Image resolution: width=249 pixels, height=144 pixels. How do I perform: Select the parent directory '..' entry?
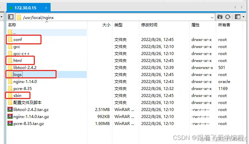(47, 33)
